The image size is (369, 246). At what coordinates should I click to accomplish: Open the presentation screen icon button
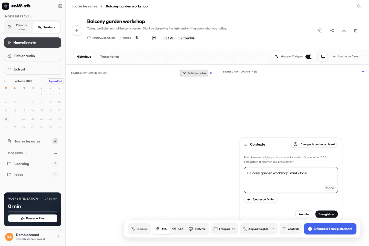tap(323, 57)
